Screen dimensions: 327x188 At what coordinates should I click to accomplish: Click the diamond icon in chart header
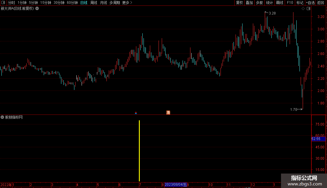tap(303, 9)
